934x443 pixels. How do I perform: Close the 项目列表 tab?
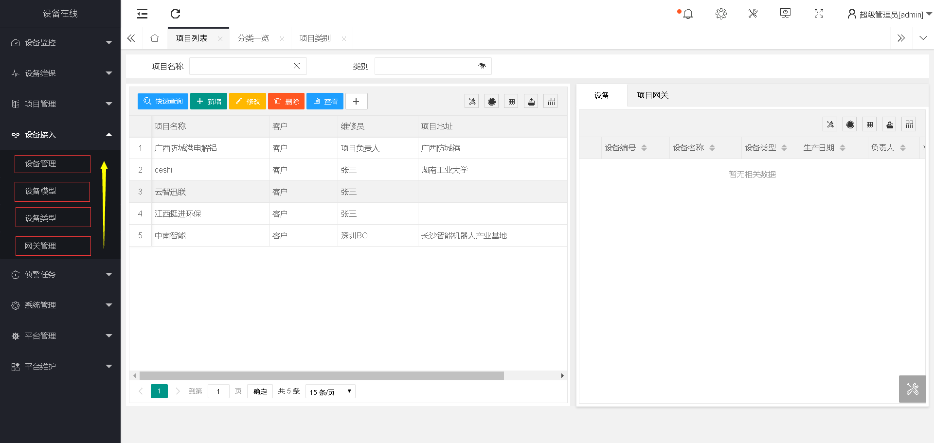click(x=220, y=39)
